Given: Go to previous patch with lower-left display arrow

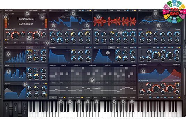Looking at the screenshot, I should tap(8, 24).
